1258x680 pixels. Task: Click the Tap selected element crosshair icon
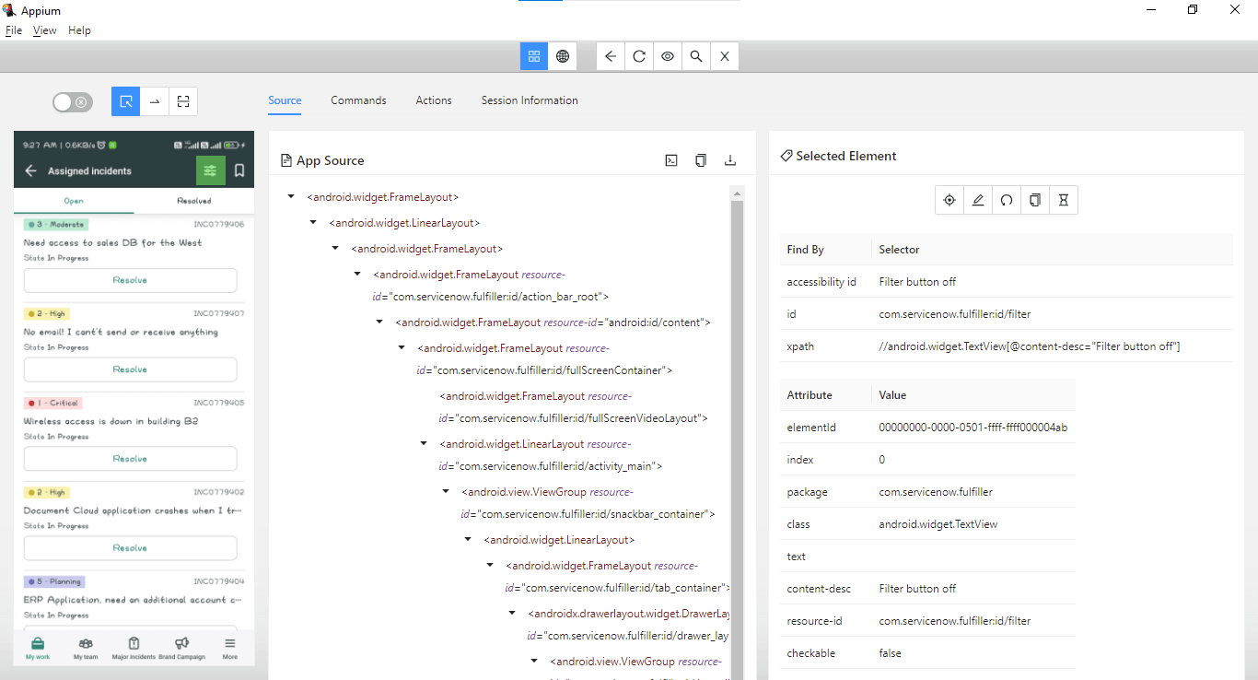(949, 200)
